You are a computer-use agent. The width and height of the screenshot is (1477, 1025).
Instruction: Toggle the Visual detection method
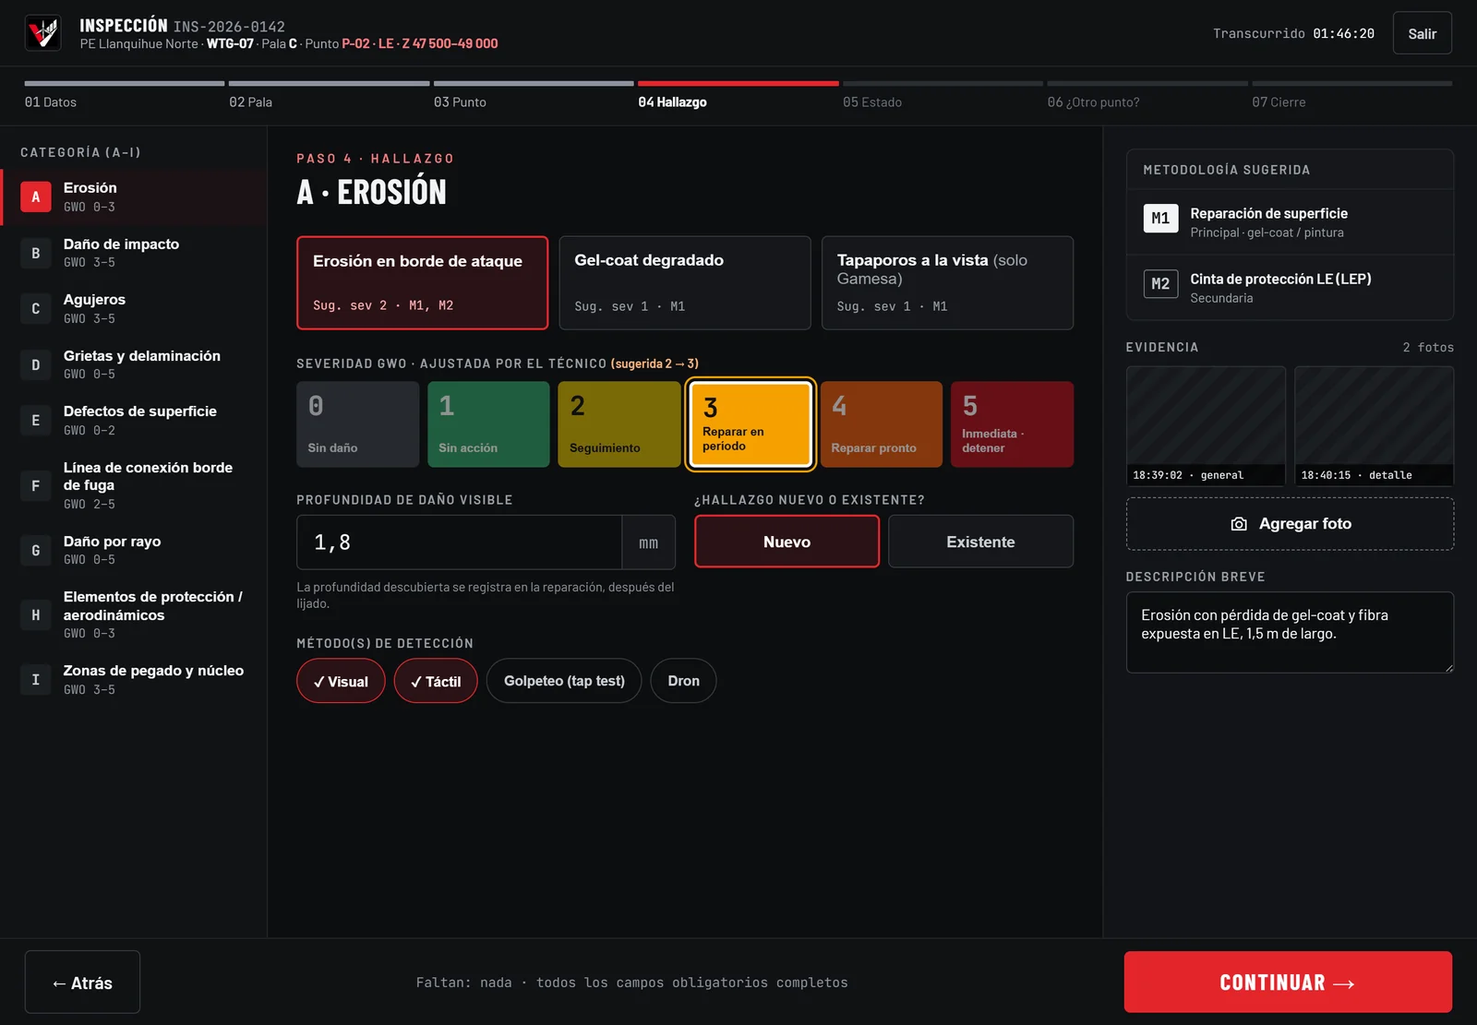pos(341,681)
